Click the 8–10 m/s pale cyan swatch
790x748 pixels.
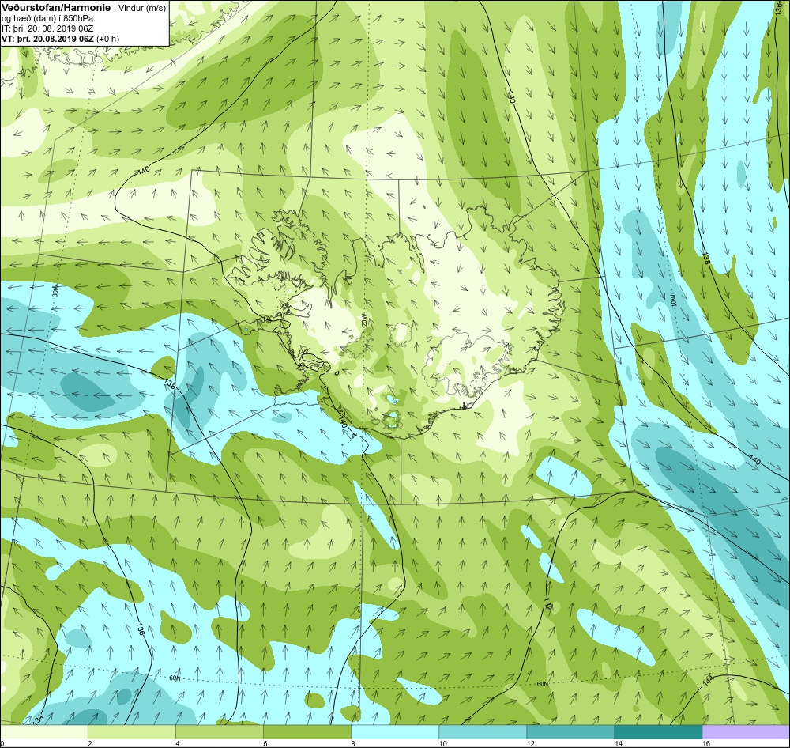tap(395, 731)
